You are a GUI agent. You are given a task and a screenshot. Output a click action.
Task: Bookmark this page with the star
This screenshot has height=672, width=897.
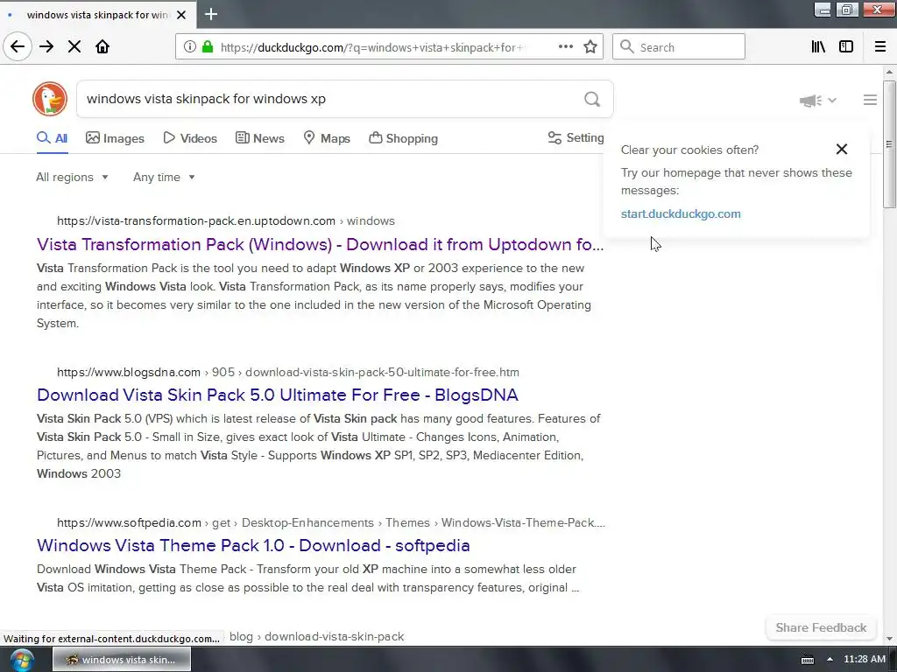pos(590,47)
